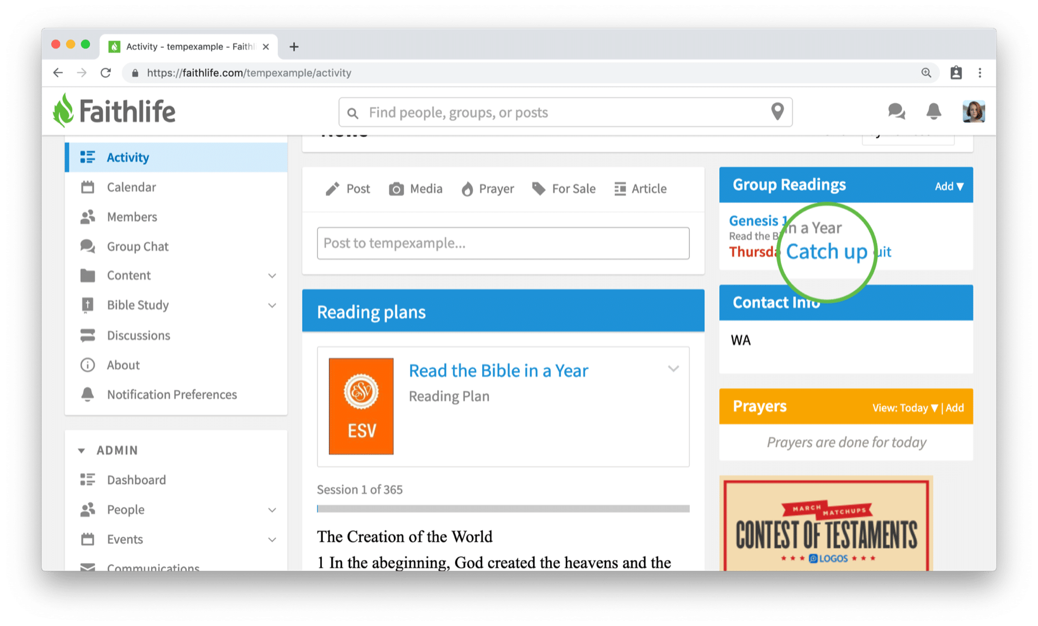Screen dimensions: 1038x626
Task: Click the Genesis 1 reading link
Action: 758,221
